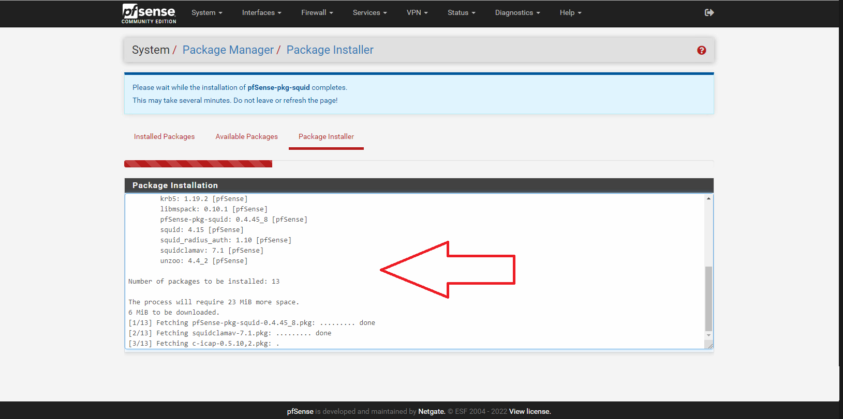Click the 'pfSense-pkg-squid: 0.4.45_8' log line
This screenshot has height=419, width=843.
coord(234,219)
